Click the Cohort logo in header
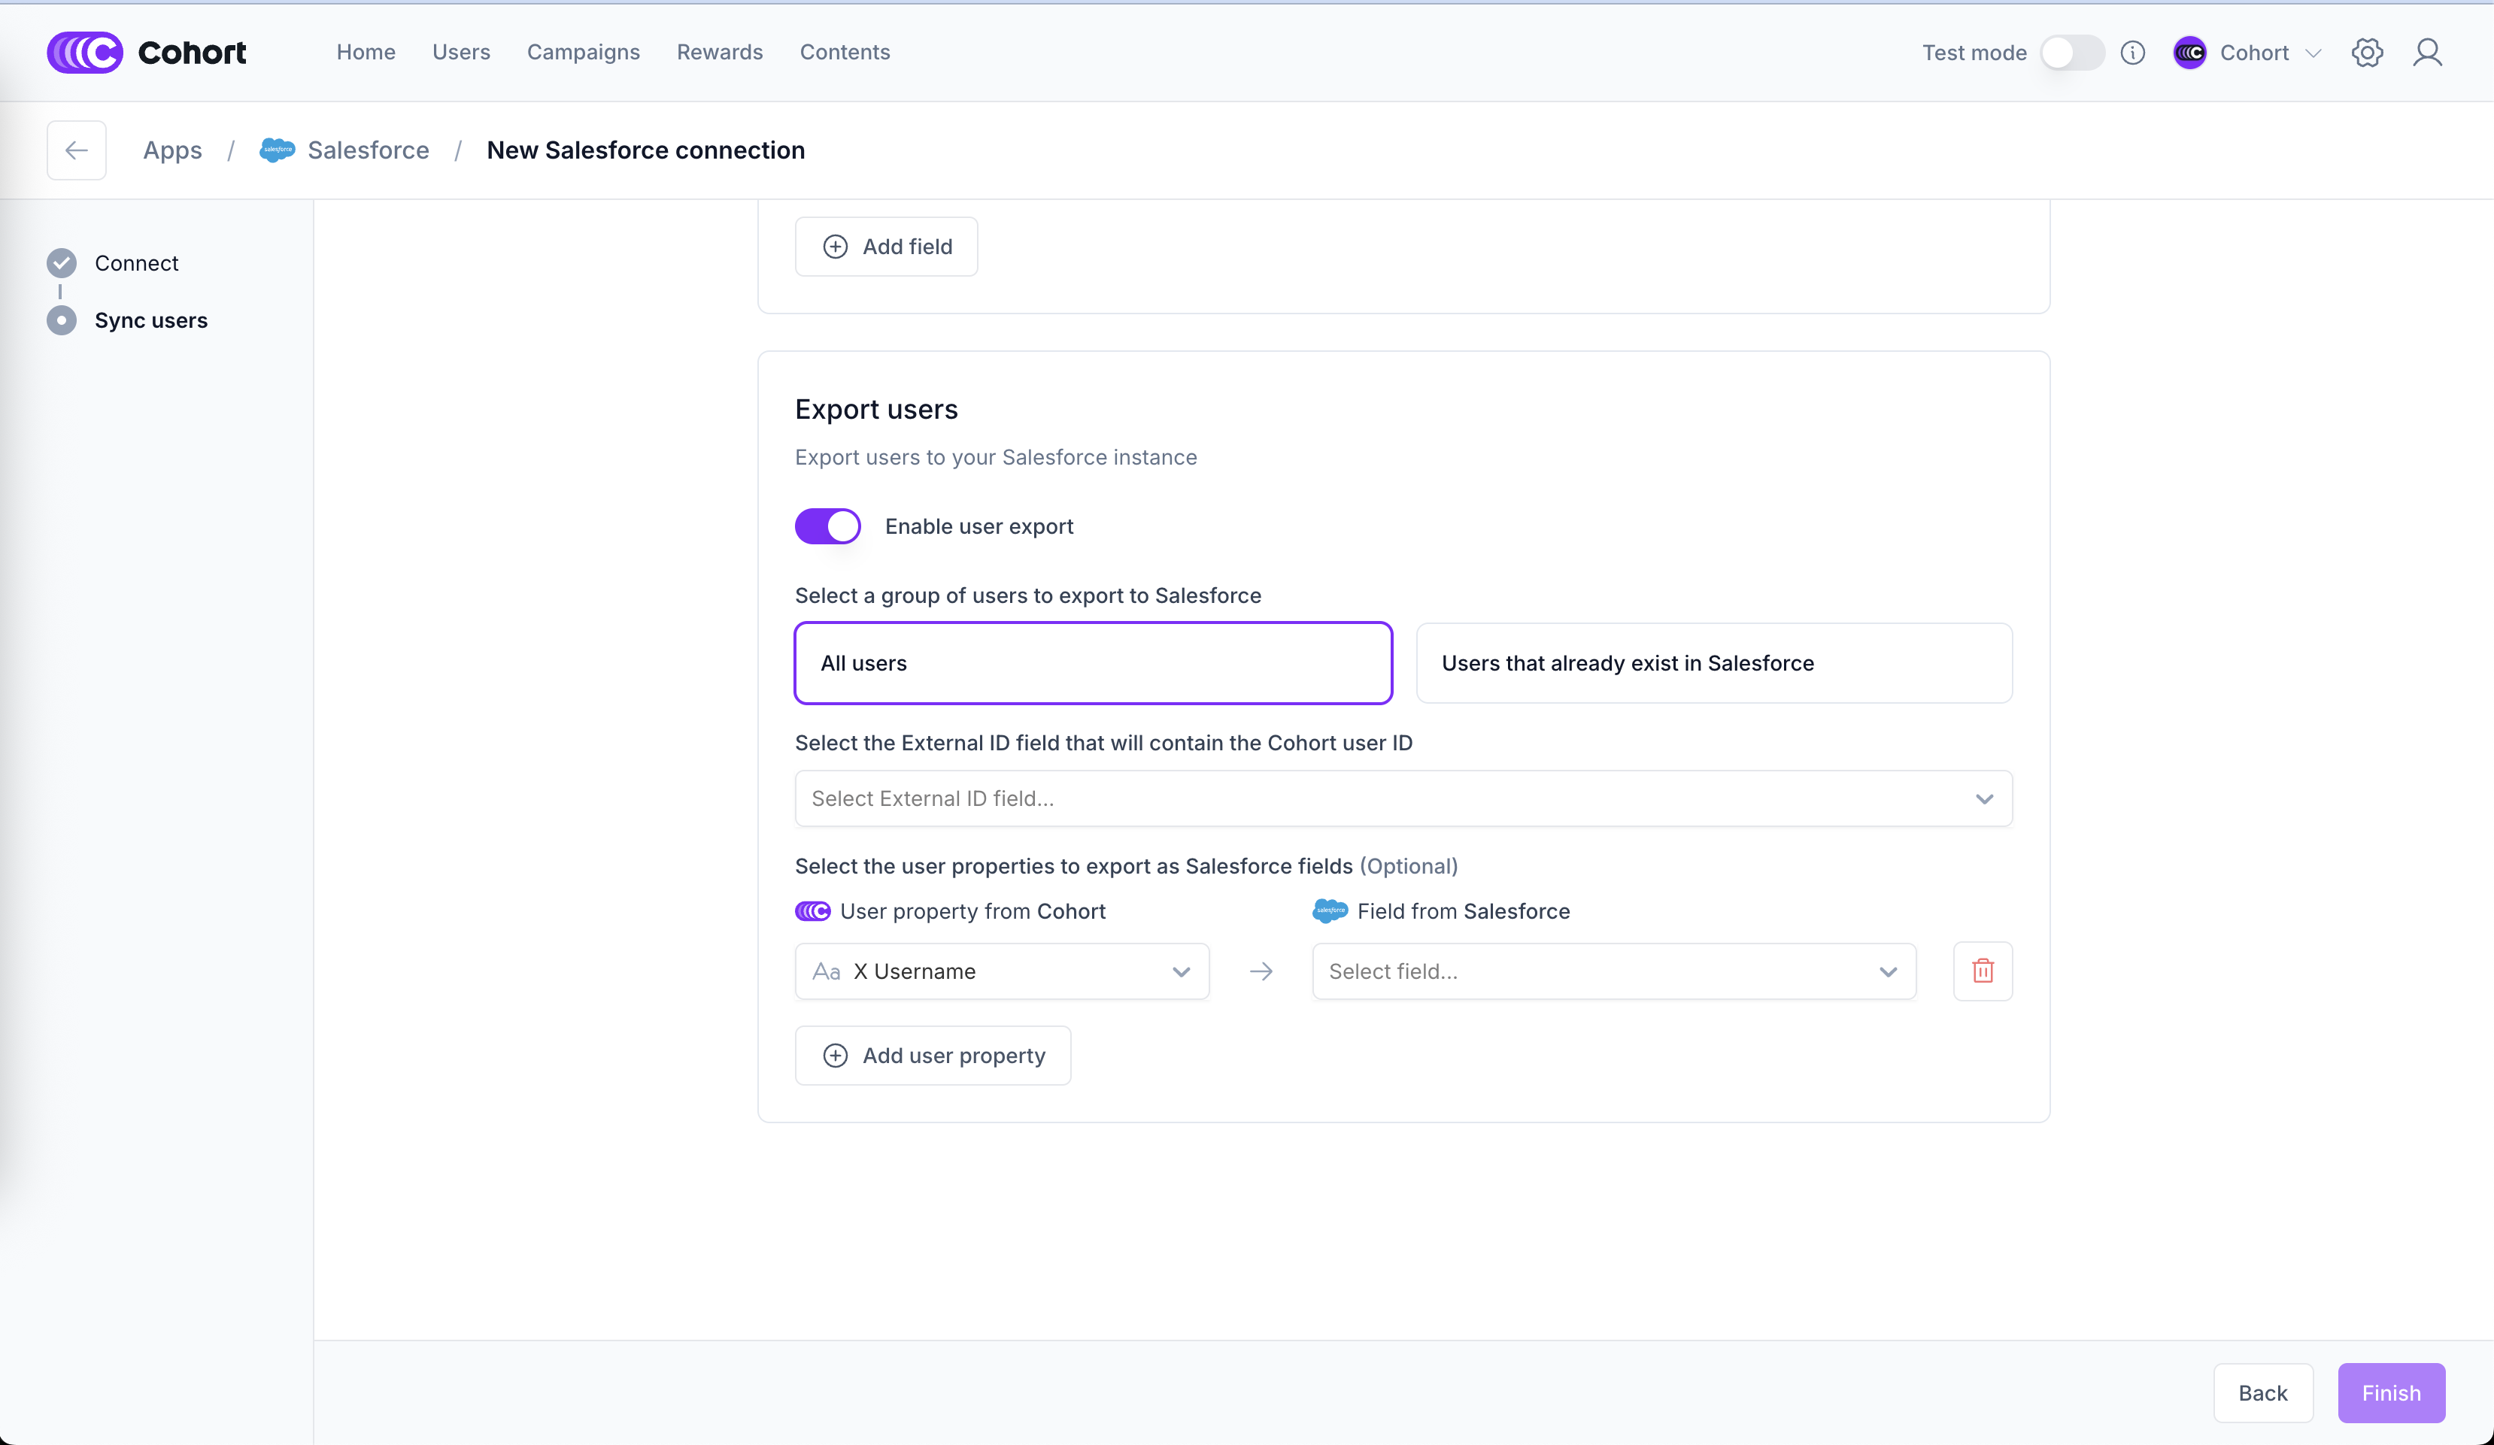Viewport: 2494px width, 1445px height. [x=147, y=53]
